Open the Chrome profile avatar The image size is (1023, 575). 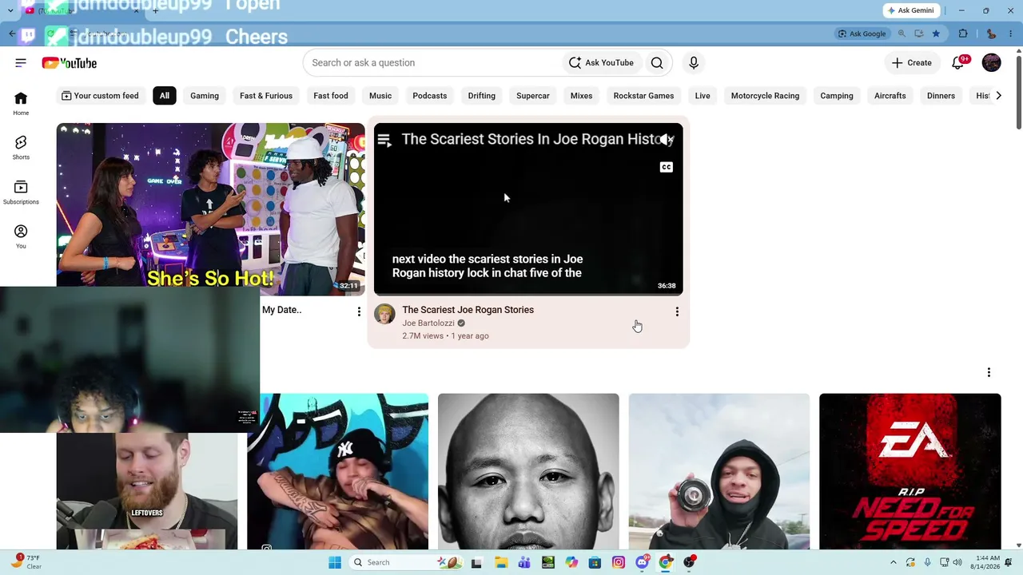click(991, 34)
